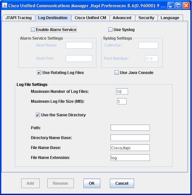Screen dimensions: 192x195
Task: Click the Directory Name Base: label
Action: 51,138
